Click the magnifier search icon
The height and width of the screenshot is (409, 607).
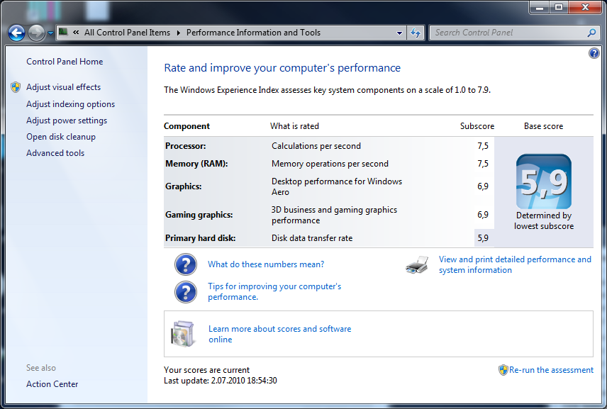click(x=591, y=33)
